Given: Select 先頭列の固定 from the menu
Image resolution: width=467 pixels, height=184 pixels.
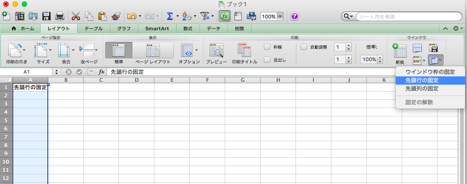Looking at the screenshot, I should [x=421, y=88].
